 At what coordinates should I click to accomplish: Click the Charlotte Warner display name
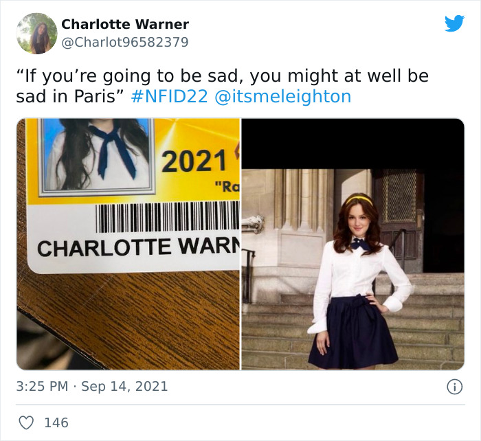(125, 24)
